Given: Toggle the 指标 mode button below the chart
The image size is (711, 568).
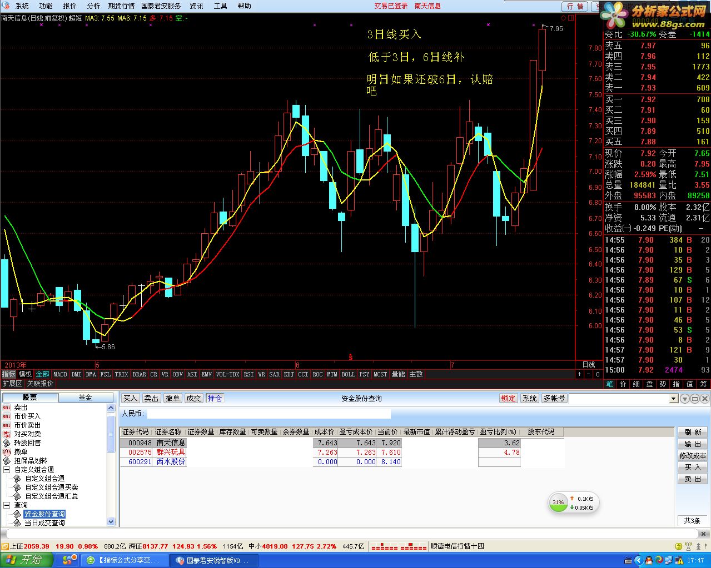Looking at the screenshot, I should (x=8, y=374).
